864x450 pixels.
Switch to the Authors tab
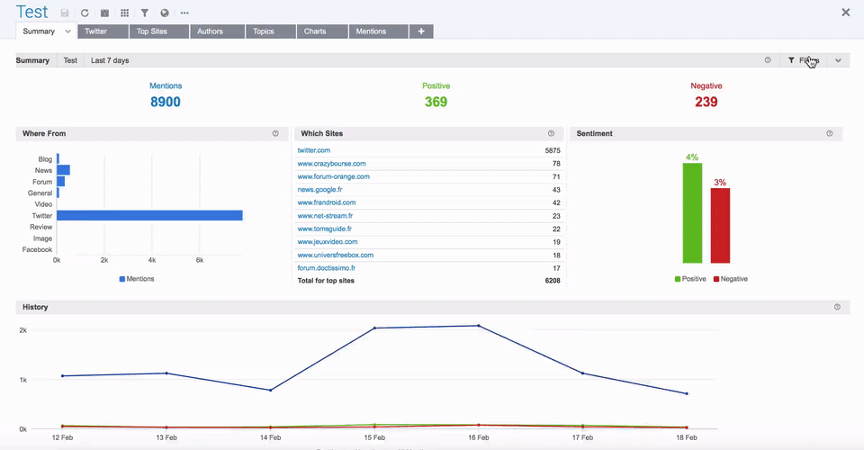(210, 31)
